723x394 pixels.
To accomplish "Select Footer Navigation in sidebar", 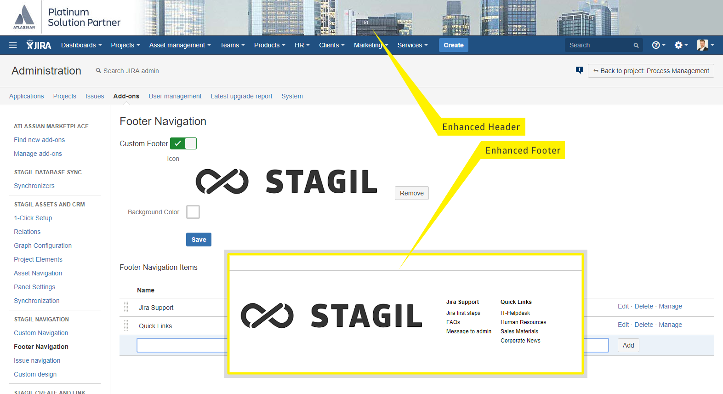I will (41, 347).
